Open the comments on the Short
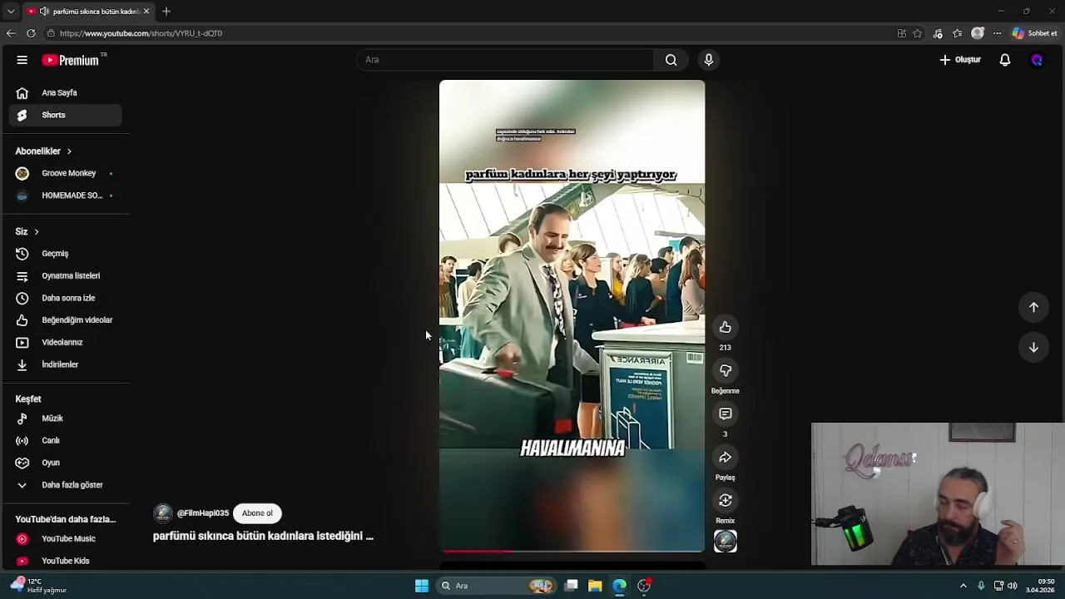Screen dimensions: 1065x599 point(726,413)
